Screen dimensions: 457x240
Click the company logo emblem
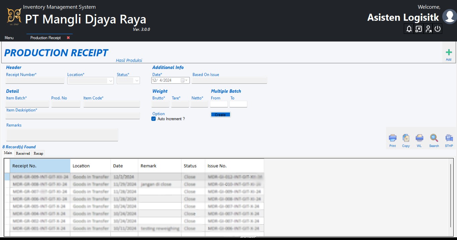(14, 17)
